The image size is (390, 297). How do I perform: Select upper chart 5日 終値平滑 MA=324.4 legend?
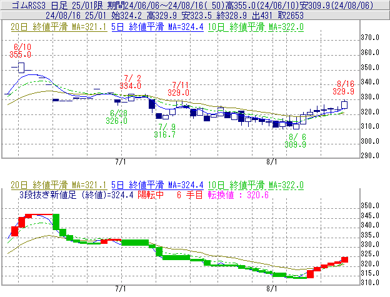tap(157, 27)
